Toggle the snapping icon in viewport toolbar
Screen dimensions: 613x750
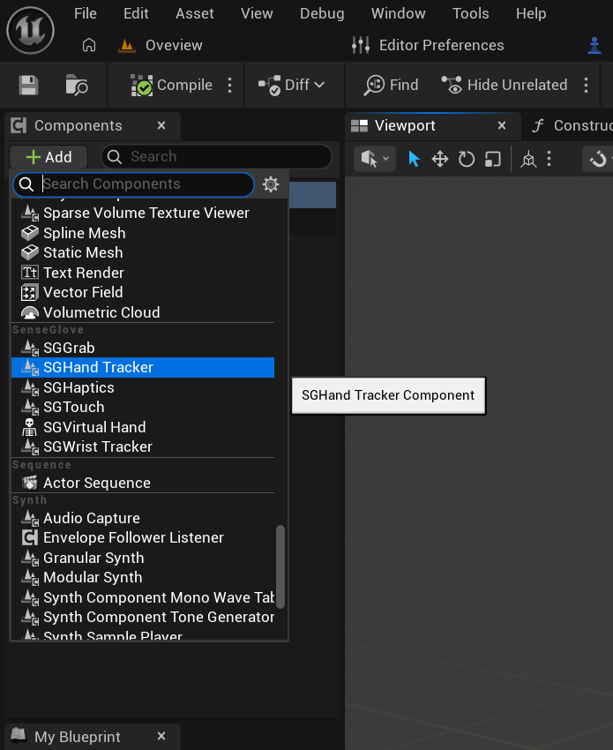[x=599, y=159]
